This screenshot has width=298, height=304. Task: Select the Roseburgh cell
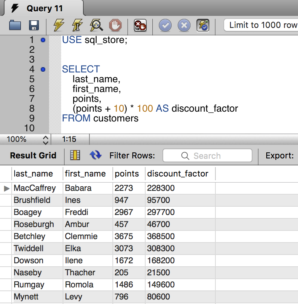pyautogui.click(x=37, y=224)
